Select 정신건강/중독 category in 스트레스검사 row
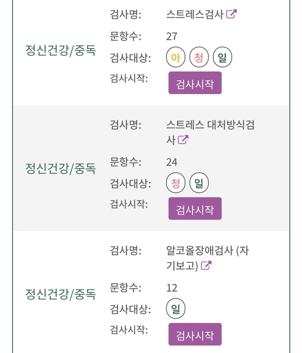 point(60,51)
